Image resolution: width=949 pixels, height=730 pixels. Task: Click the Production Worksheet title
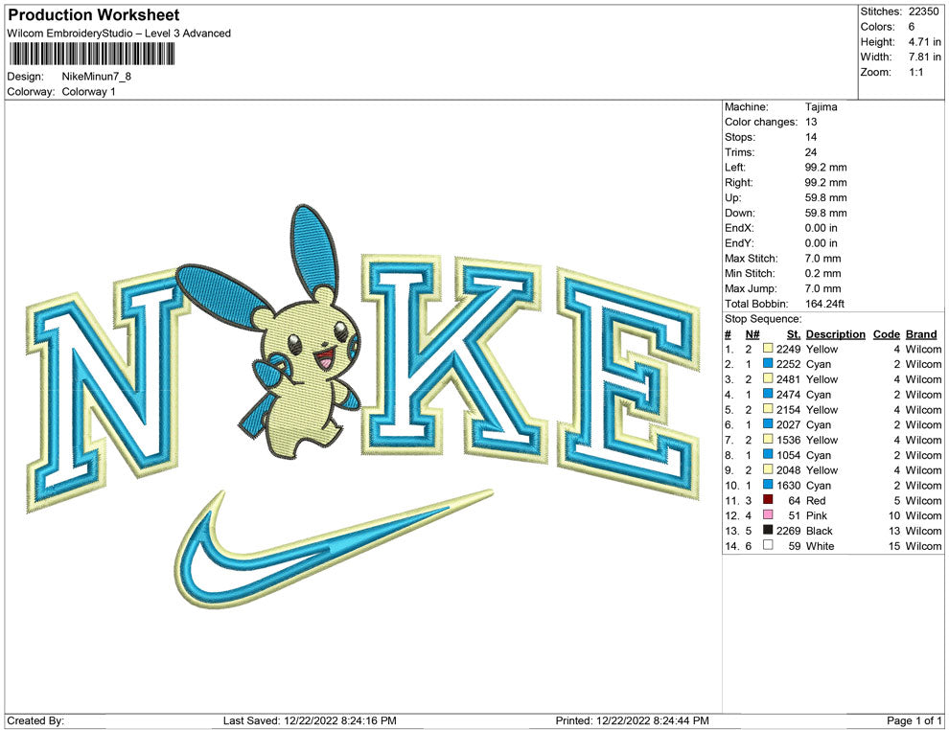point(94,15)
